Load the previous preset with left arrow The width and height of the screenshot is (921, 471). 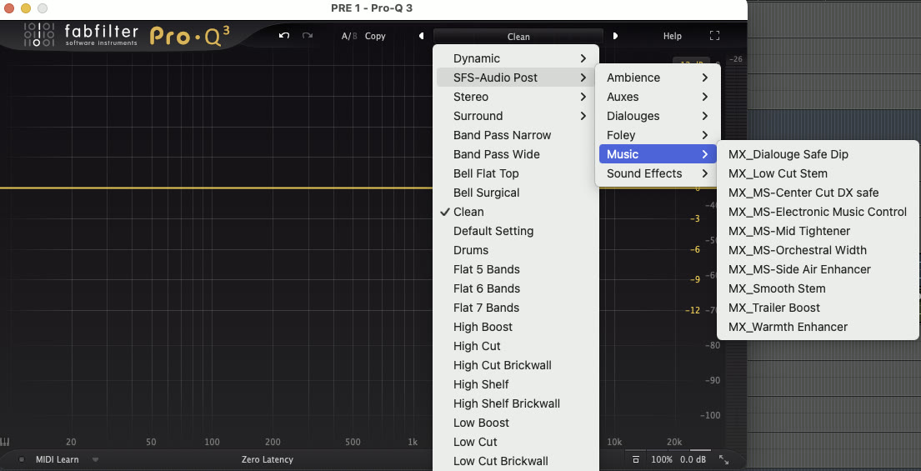click(x=421, y=36)
